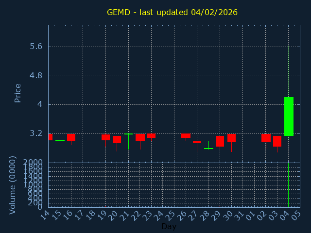Screen dimensions: 311x233
Task: Click the red candlestick on day 22
Action: tap(140, 137)
